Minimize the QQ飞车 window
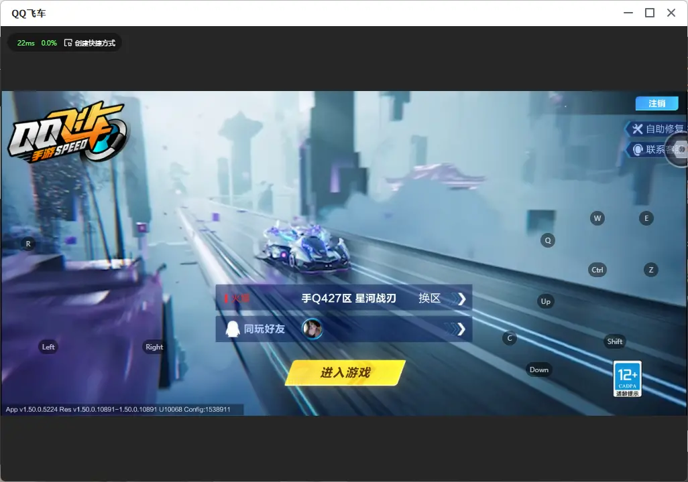The height and width of the screenshot is (482, 688). click(628, 13)
